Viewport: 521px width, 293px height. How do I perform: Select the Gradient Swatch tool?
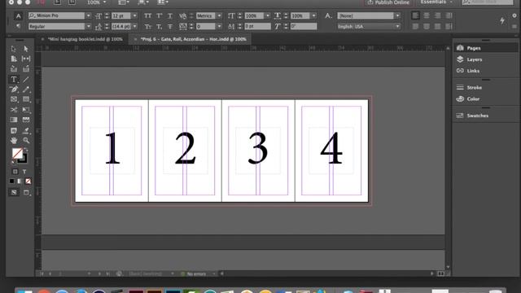(14, 120)
